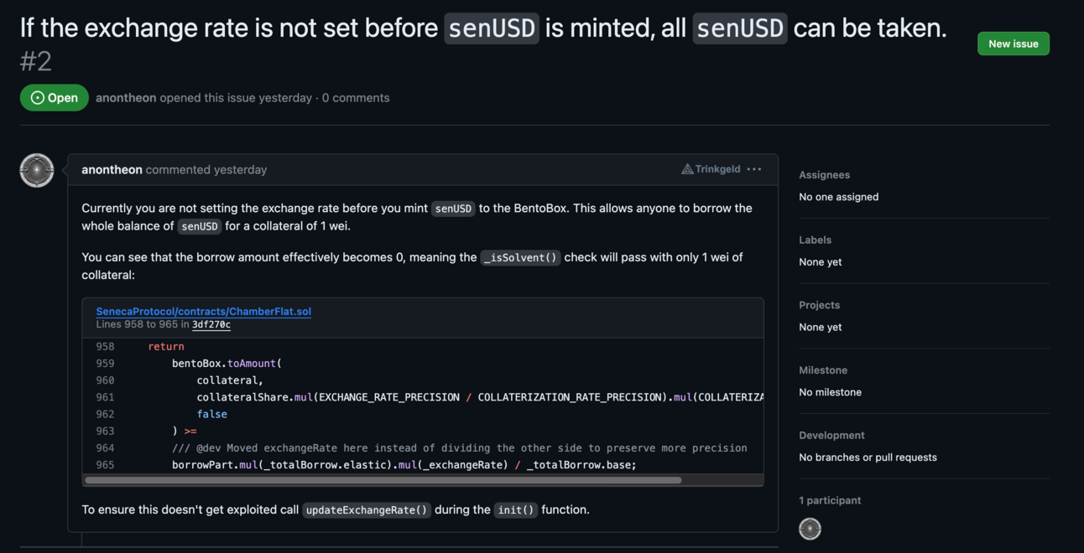
Task: Click the anontheon avatar beside the comment
Action: [37, 170]
